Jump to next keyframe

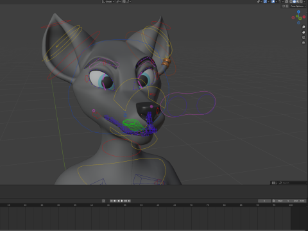(x=125, y=201)
